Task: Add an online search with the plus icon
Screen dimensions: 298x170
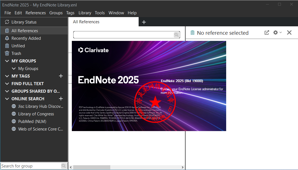Action: coord(61,99)
